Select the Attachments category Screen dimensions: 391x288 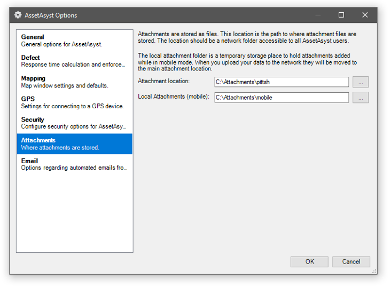pyautogui.click(x=74, y=144)
